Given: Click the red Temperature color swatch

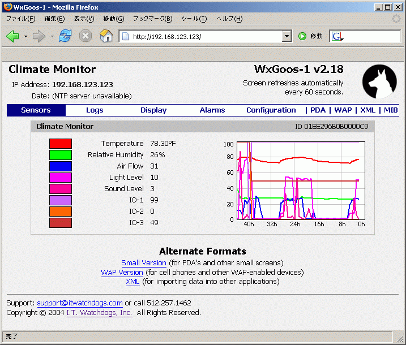Looking at the screenshot, I should pos(61,144).
